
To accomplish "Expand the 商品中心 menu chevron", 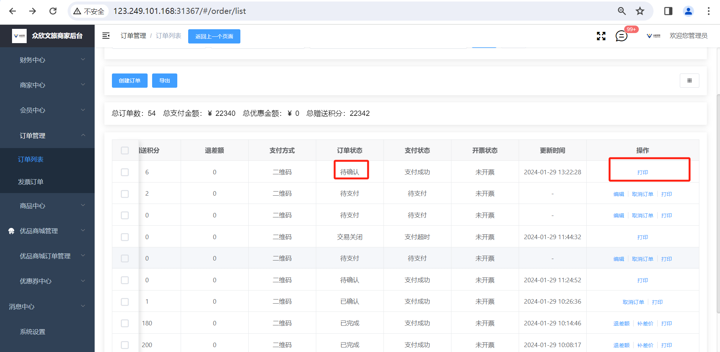I will [x=83, y=205].
